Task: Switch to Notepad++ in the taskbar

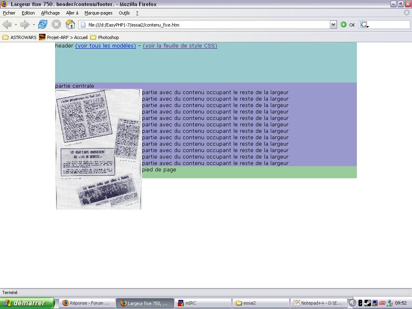Action: coord(319,303)
